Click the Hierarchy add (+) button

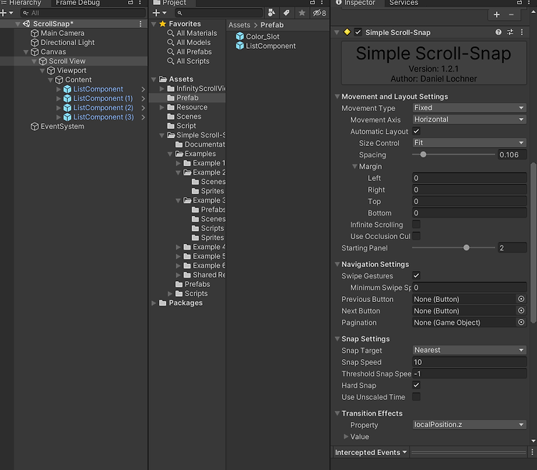[4, 13]
